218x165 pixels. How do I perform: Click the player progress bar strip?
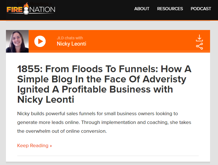(x=119, y=52)
